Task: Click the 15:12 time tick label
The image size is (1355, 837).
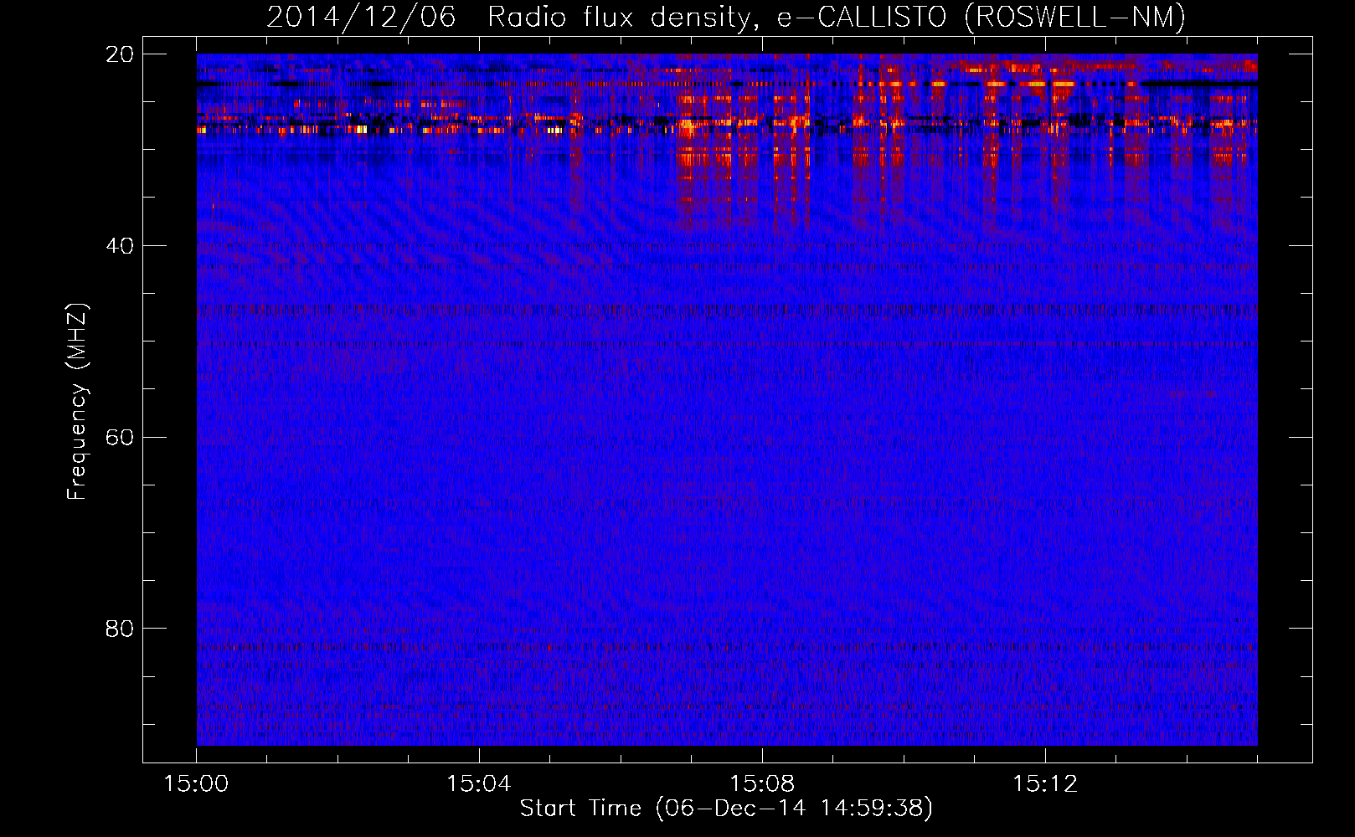Action: coord(1045,784)
